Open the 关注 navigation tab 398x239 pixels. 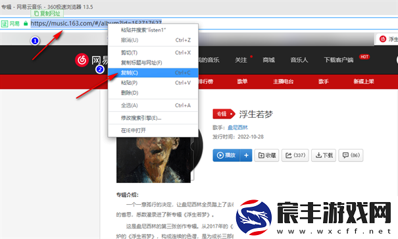pyautogui.click(x=241, y=60)
